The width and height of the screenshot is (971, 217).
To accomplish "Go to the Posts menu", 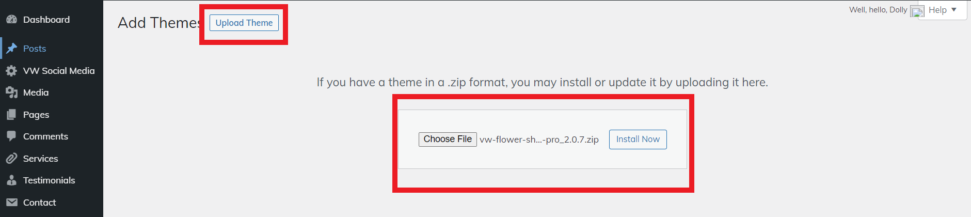I will [x=35, y=49].
